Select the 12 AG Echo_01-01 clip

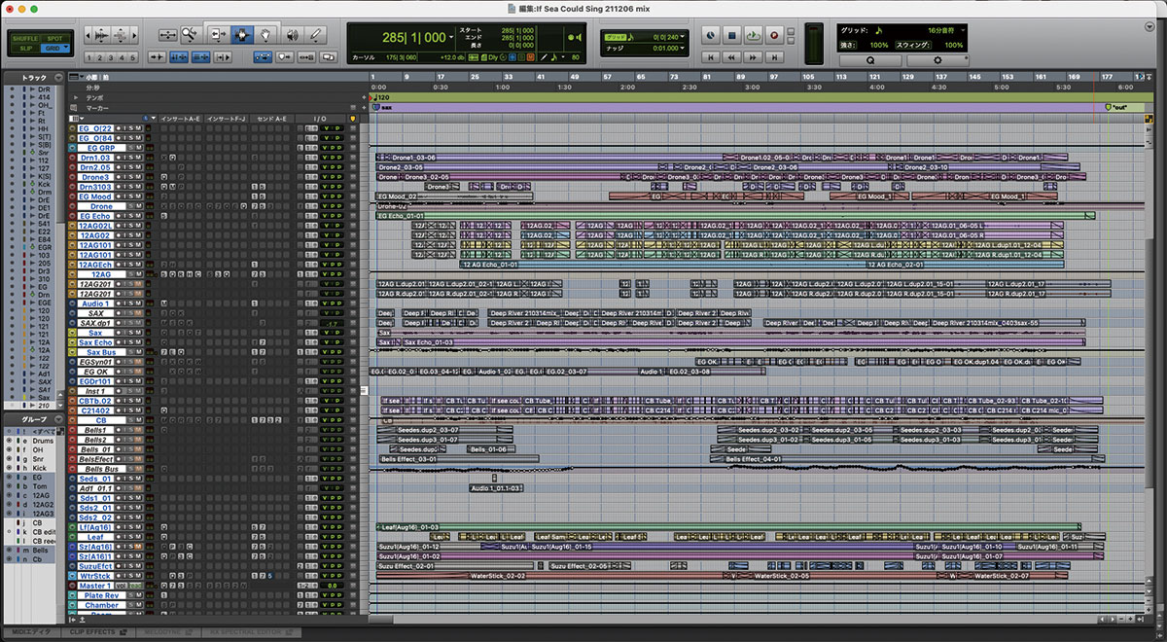(x=661, y=265)
